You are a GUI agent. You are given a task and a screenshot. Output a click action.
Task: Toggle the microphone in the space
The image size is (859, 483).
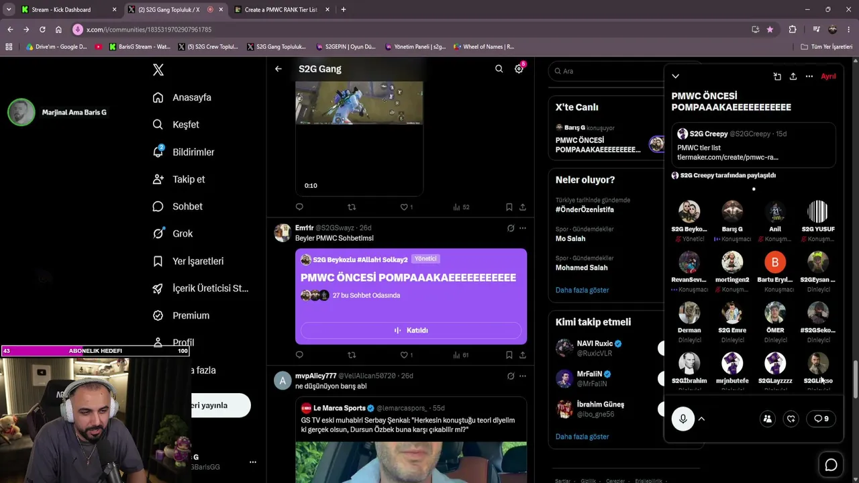[x=683, y=419]
